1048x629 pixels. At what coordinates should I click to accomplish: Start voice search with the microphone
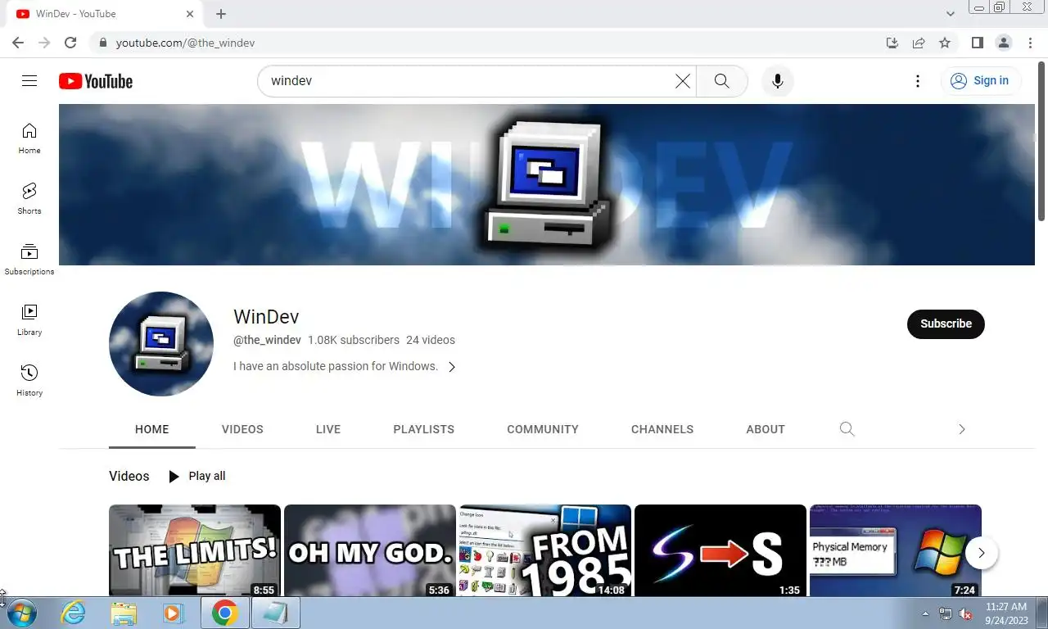(x=778, y=81)
